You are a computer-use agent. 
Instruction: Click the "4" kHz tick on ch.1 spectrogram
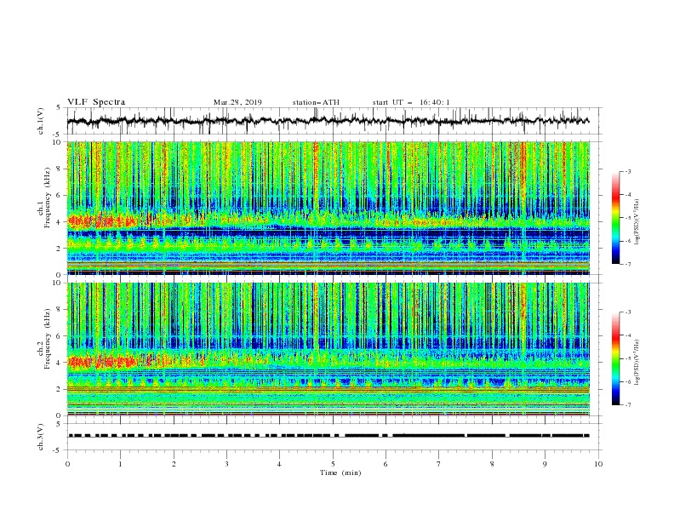point(60,222)
